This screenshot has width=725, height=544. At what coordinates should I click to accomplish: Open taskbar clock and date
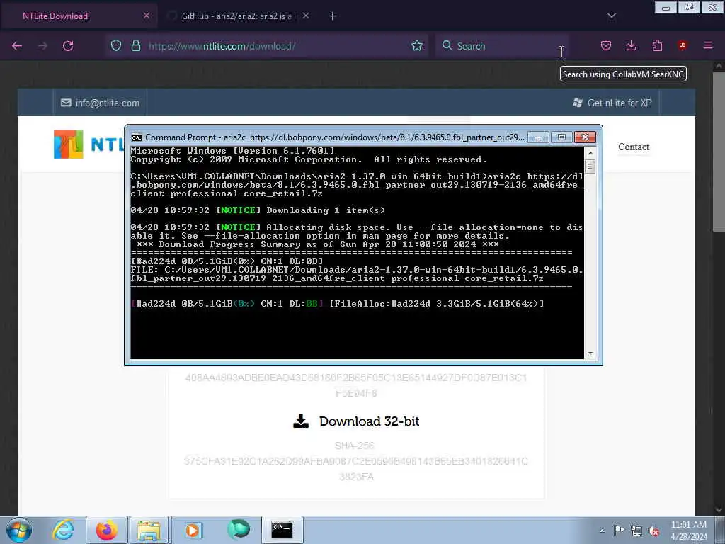(689, 531)
